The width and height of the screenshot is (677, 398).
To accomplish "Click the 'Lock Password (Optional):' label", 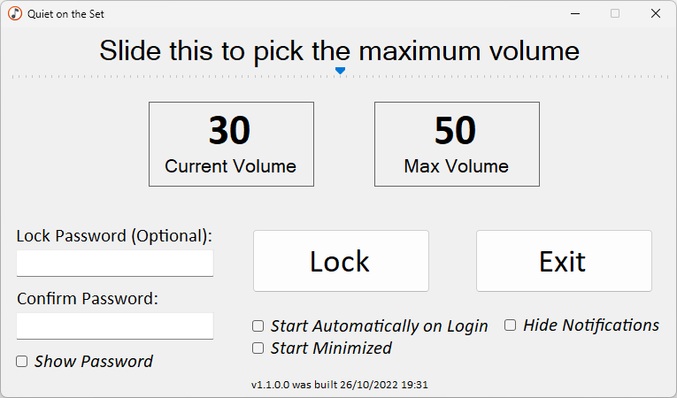I will (114, 236).
